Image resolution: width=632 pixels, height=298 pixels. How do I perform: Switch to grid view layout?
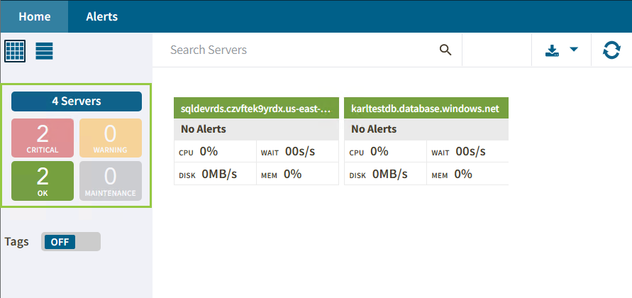15,51
